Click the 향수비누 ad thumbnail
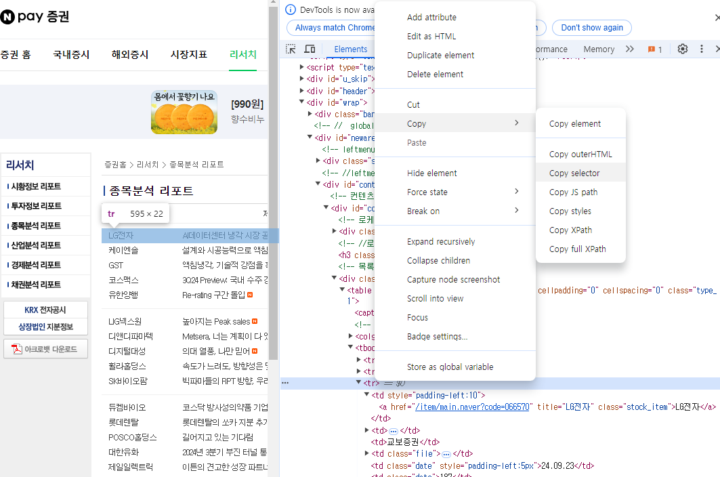The image size is (720, 477). click(184, 112)
